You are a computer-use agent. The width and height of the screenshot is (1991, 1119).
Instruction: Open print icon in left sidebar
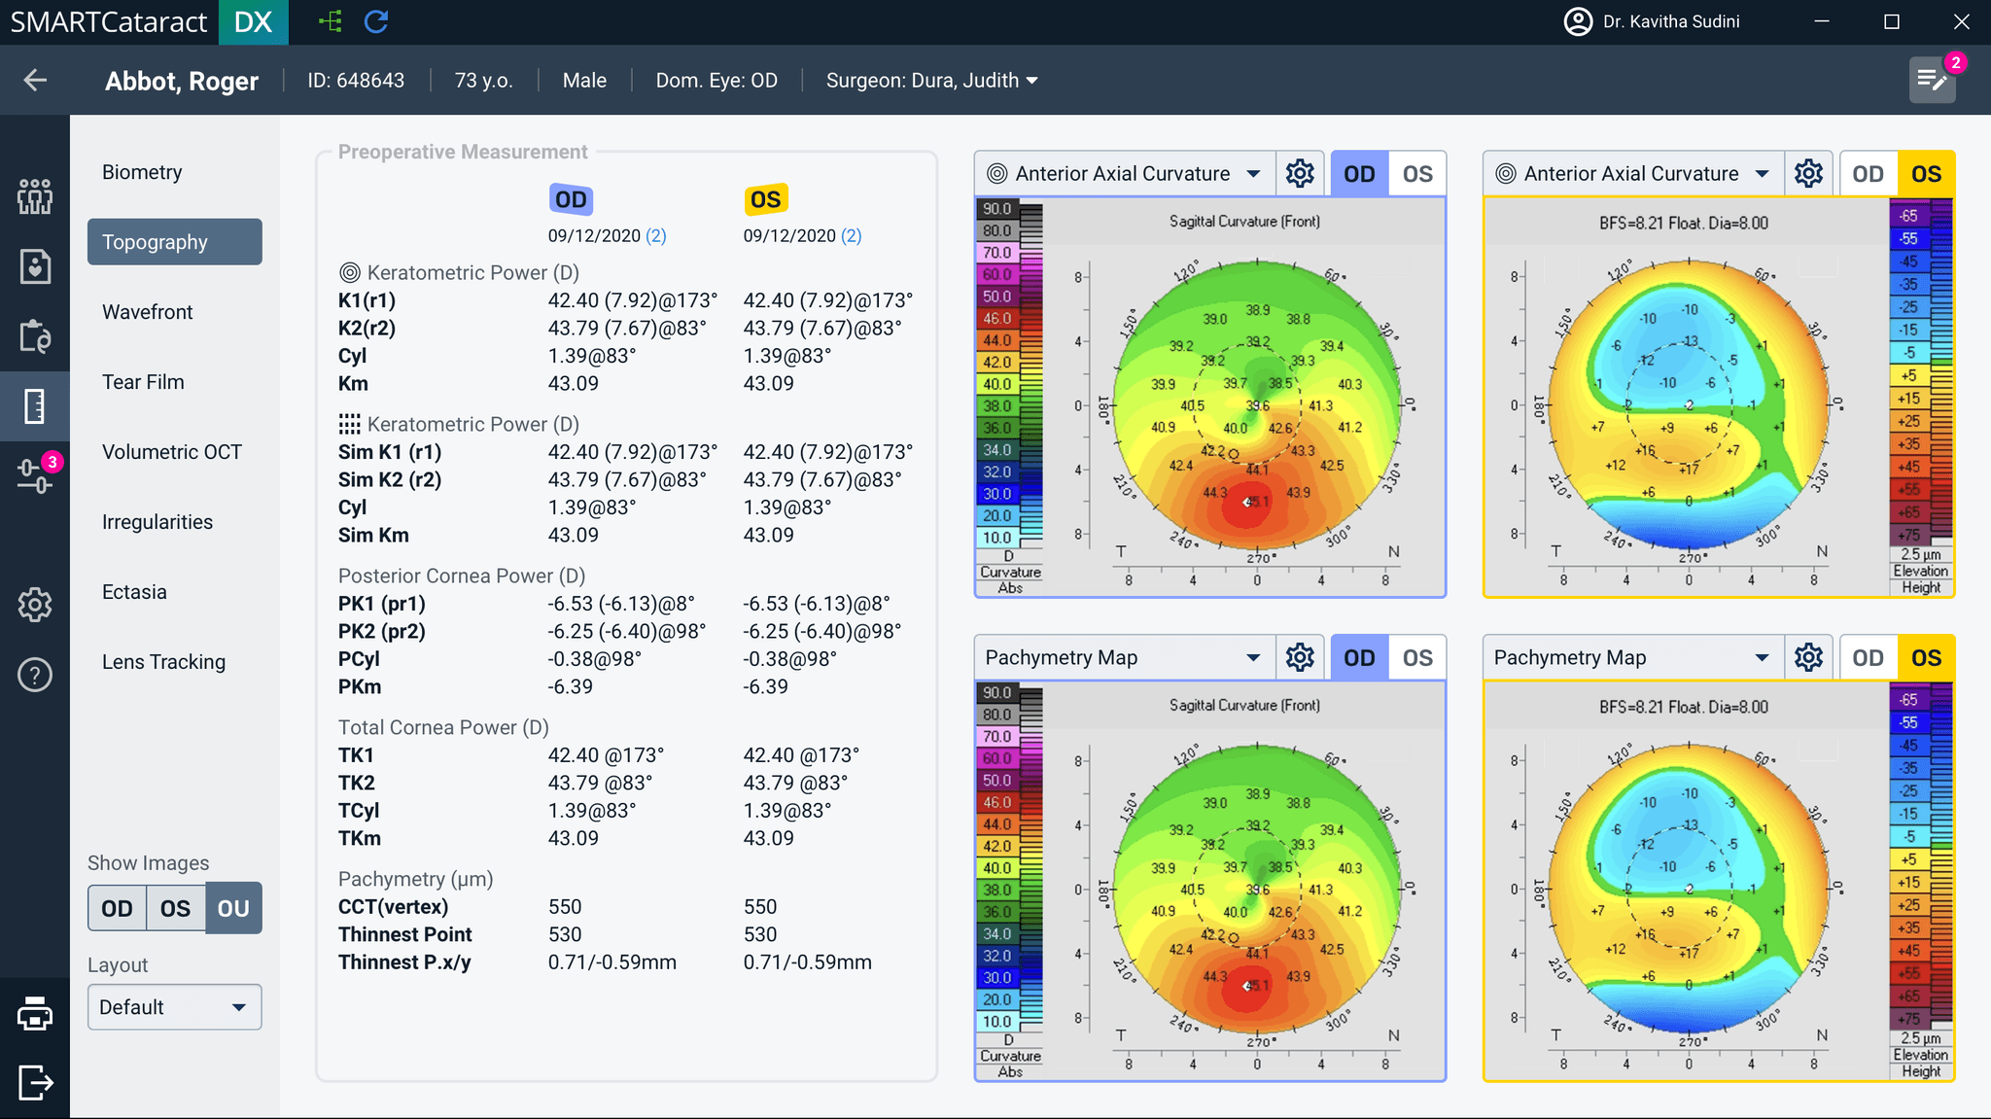[x=35, y=1014]
